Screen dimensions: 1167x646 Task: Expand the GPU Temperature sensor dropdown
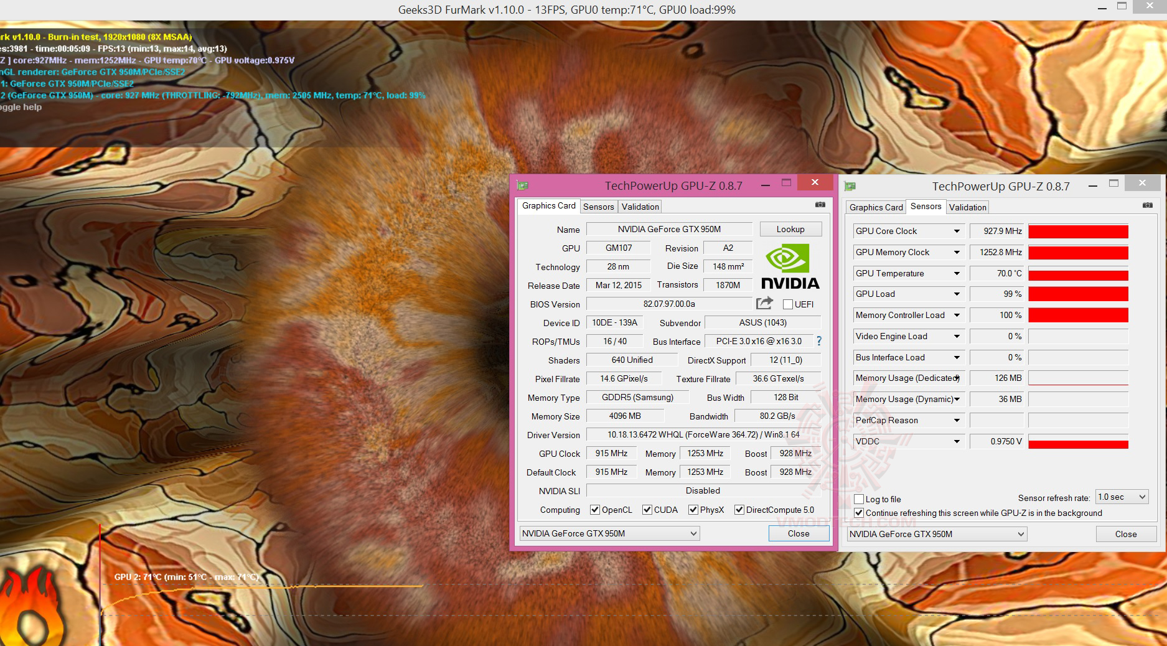point(957,274)
